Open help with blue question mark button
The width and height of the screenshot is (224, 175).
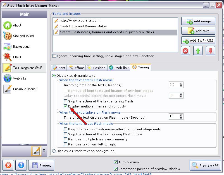tap(21, 165)
